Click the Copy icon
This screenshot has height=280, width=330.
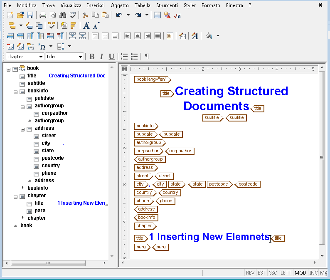pos(95,15)
